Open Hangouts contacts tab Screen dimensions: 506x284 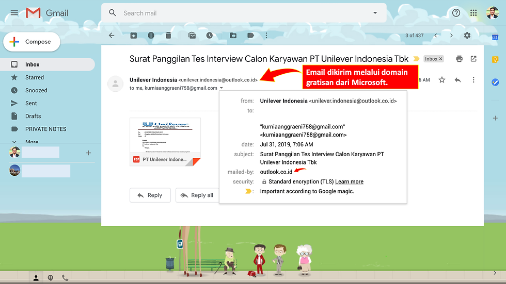point(36,278)
